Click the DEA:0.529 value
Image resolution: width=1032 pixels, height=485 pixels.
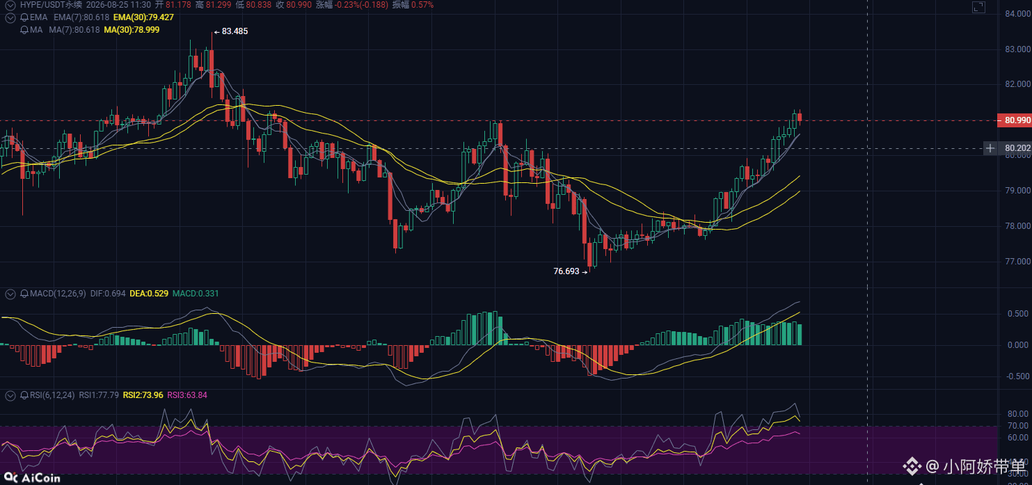149,294
